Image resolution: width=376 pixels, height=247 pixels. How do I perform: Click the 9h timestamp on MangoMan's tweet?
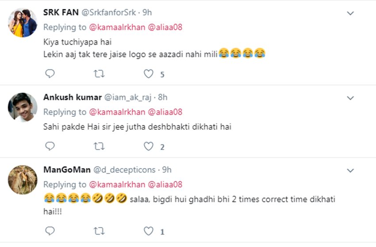pyautogui.click(x=167, y=170)
